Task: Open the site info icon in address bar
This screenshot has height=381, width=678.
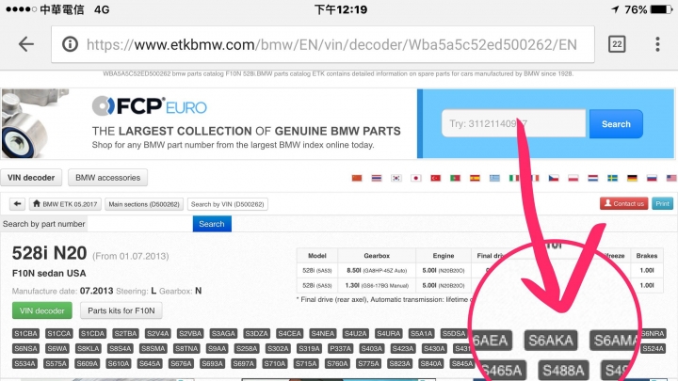Action: pos(70,44)
